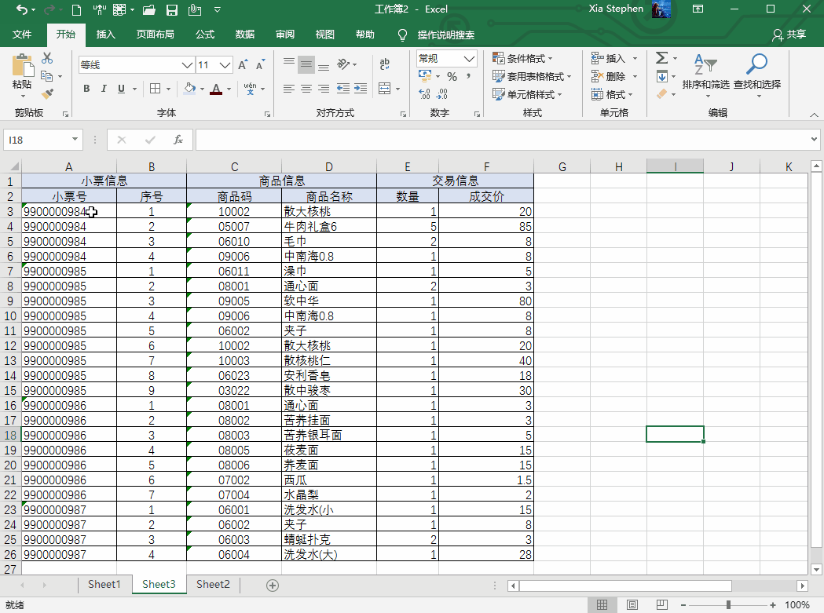The image size is (824, 613).
Task: Click Zoom In plus in status bar
Action: (772, 605)
